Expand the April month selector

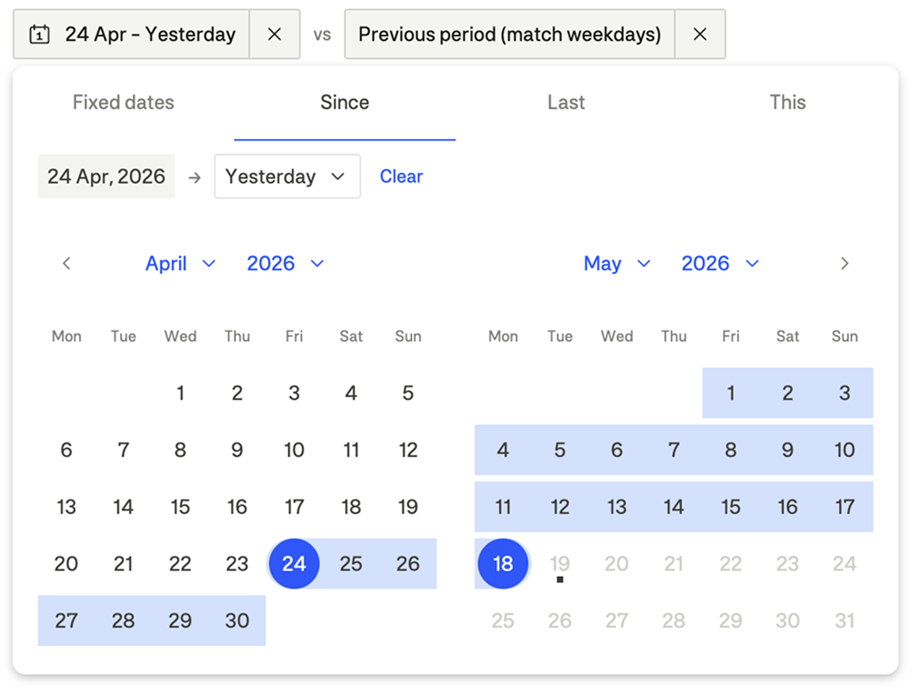[x=180, y=263]
